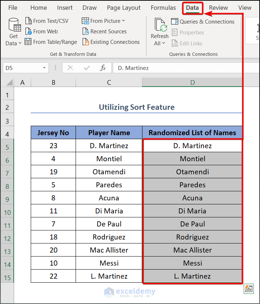Screen dimensions: 260x304
Task: Click the From Picture camera icon
Action: [x=85, y=21]
